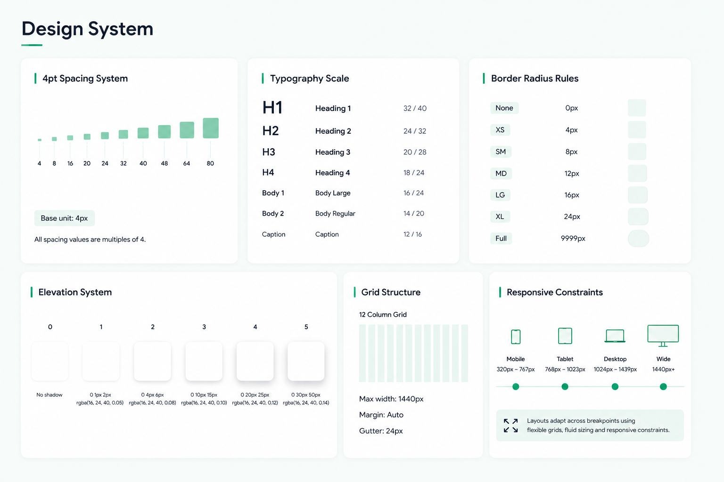Screen dimensions: 724x482
Task: Select the breakpoint dot under Wide
Action: pyautogui.click(x=663, y=386)
